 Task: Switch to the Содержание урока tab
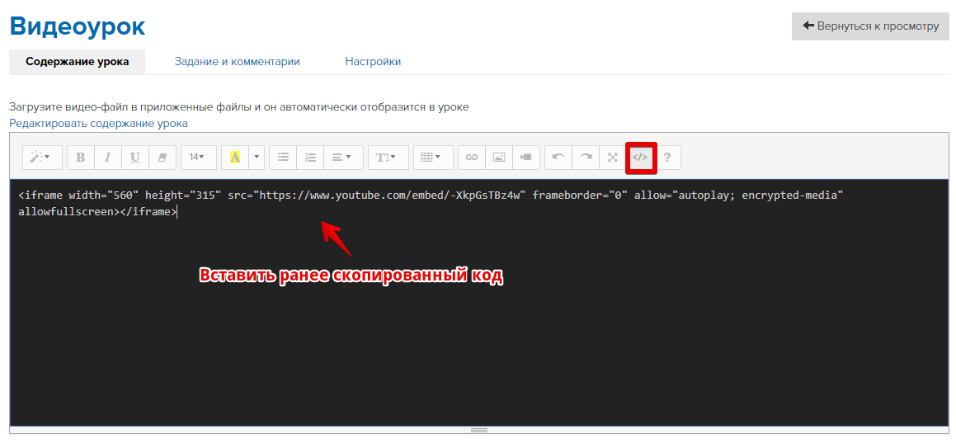click(x=78, y=62)
